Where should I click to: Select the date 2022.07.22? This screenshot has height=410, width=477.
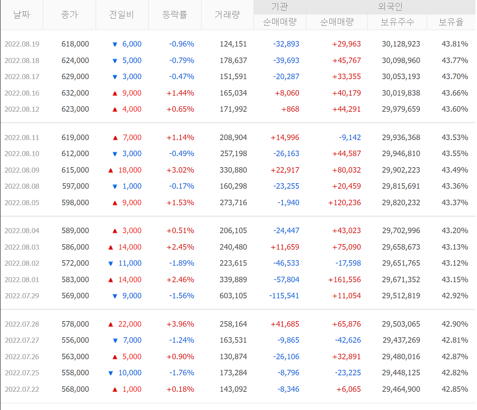coord(22,389)
